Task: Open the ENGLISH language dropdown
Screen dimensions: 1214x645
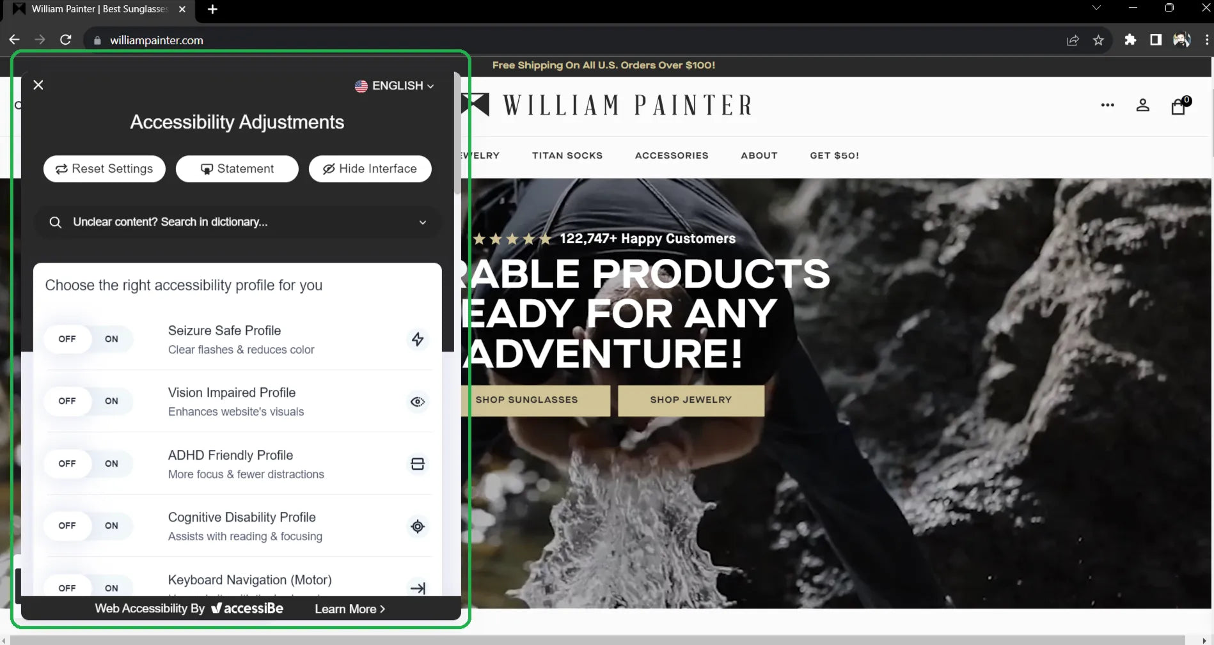Action: tap(395, 86)
